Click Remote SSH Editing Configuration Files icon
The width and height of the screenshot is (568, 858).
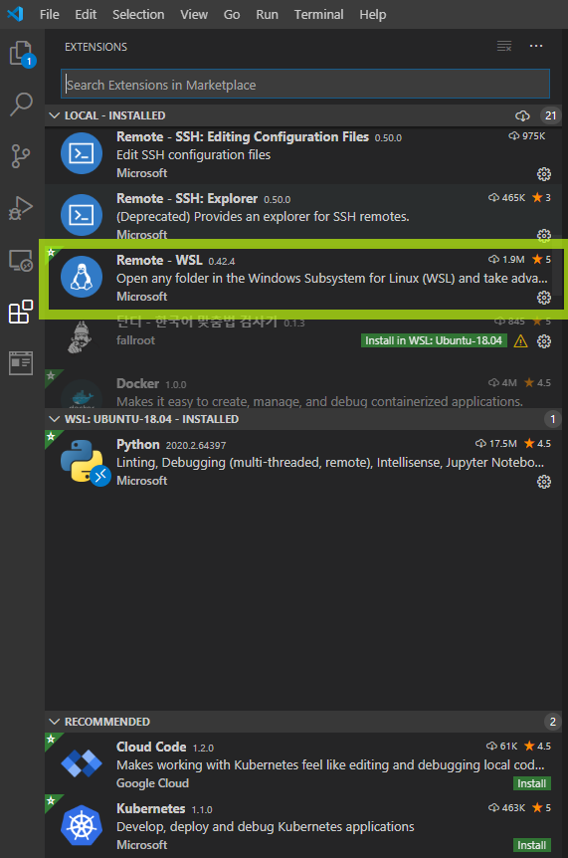click(x=82, y=153)
